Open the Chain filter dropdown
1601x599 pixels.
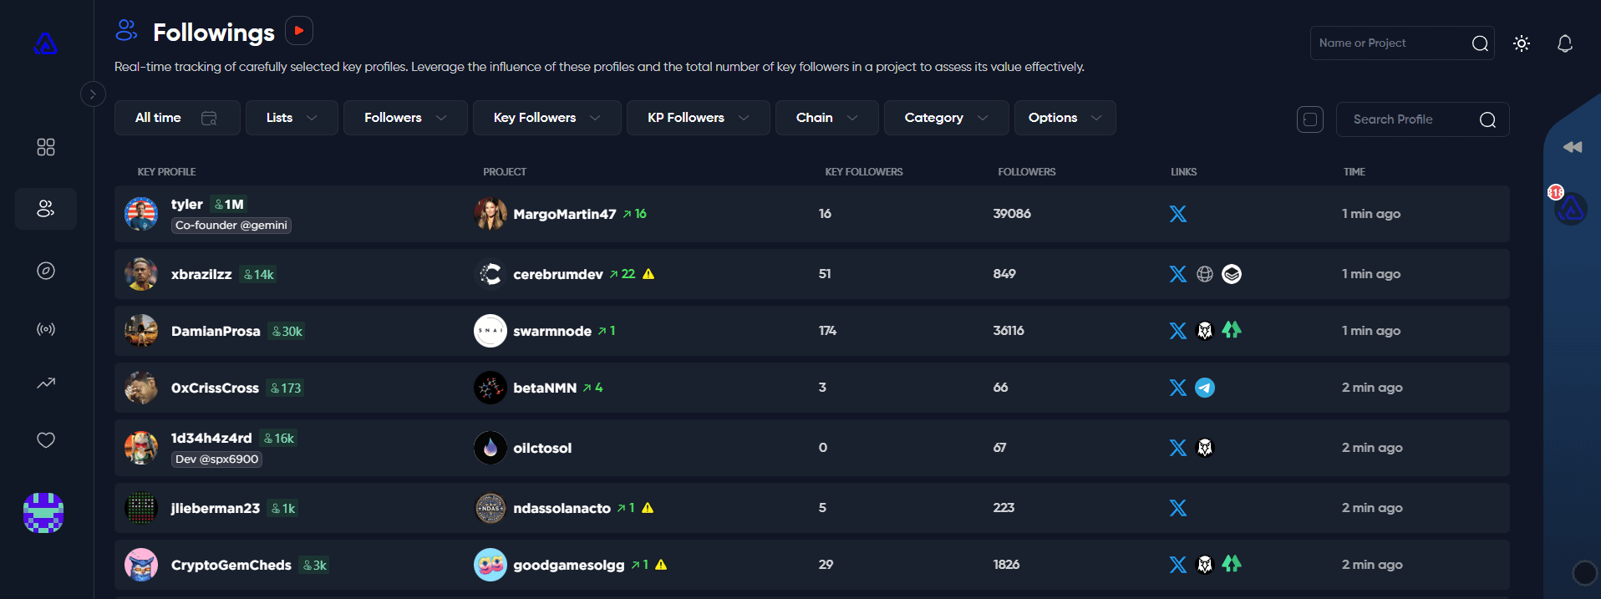[826, 118]
